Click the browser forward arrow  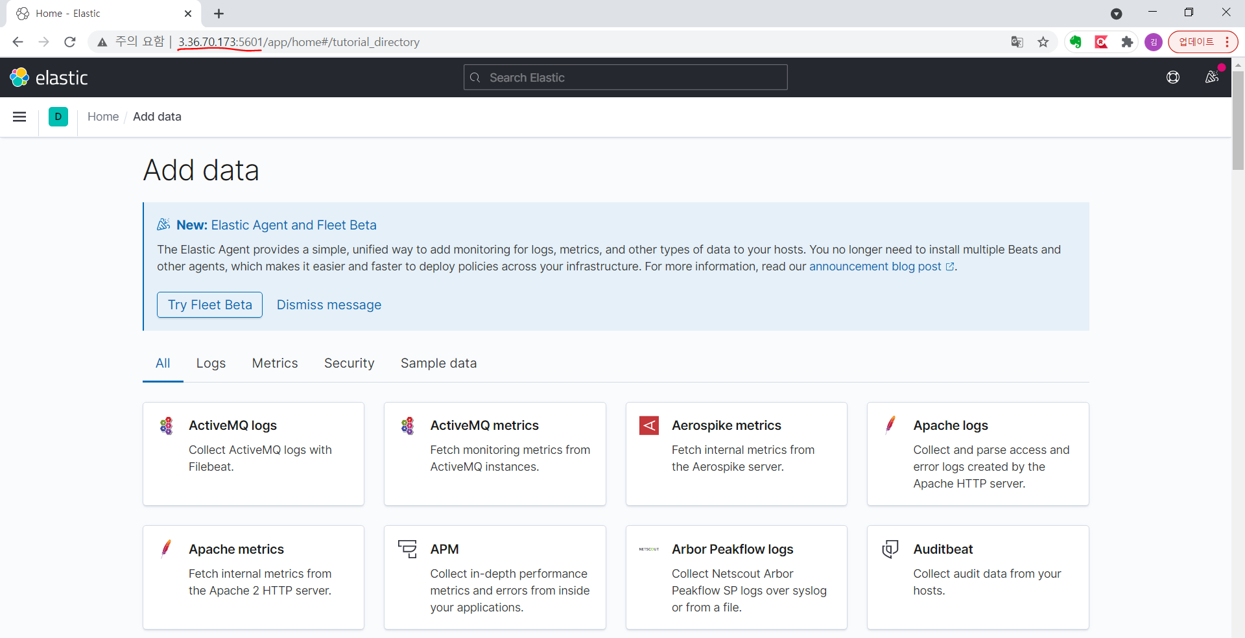coord(43,42)
